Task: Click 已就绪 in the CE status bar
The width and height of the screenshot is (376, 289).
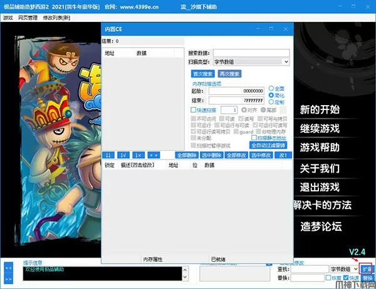Action: point(218,260)
